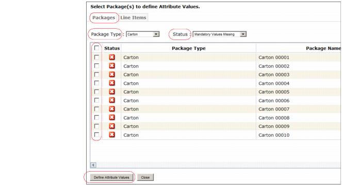Click the horizontal scrollbar left arrow
Screen dimensions: 342x185
[93, 165]
